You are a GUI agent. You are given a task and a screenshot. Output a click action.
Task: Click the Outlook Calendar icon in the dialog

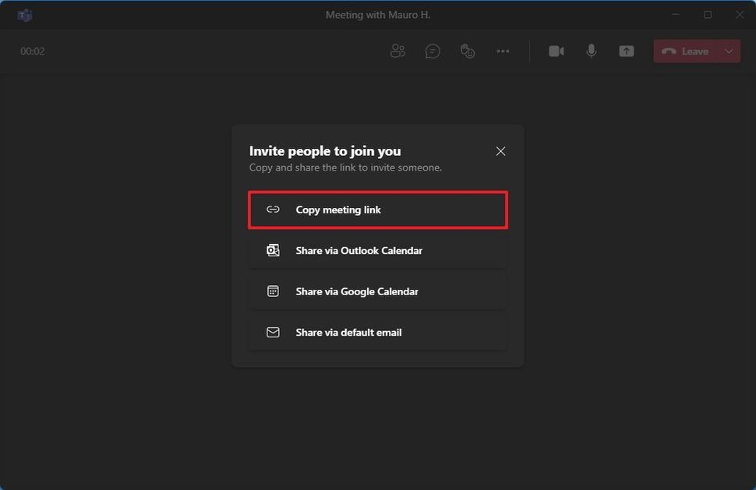[273, 250]
